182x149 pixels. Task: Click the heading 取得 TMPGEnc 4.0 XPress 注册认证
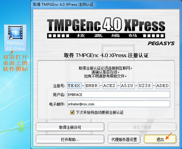[x=106, y=55]
